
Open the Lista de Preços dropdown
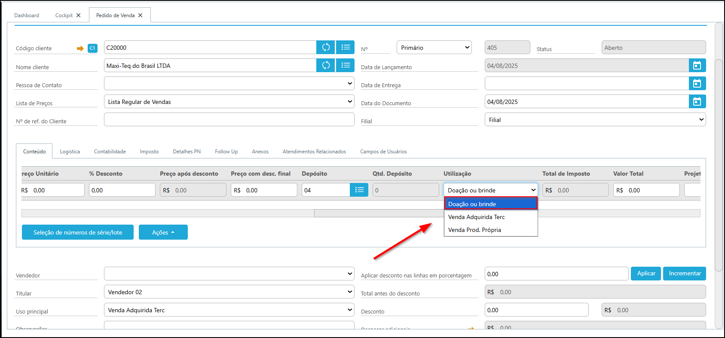pyautogui.click(x=229, y=101)
